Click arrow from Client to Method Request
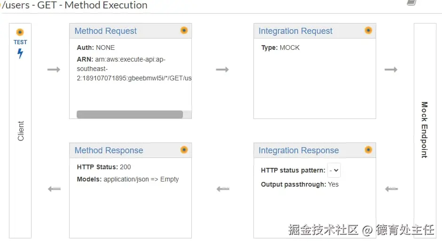 (x=54, y=70)
